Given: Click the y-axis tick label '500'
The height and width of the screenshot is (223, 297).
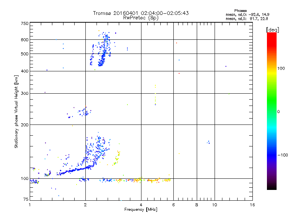Looking at the screenshot, I should 25,54.
